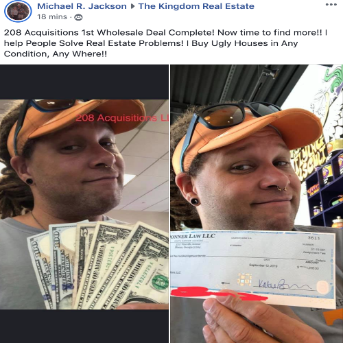Click the red "208 Acquisitions" watermark on left photo
The image size is (343, 343).
122,118
